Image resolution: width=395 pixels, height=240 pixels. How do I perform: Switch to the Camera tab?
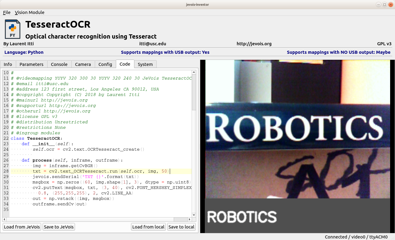[x=83, y=64]
